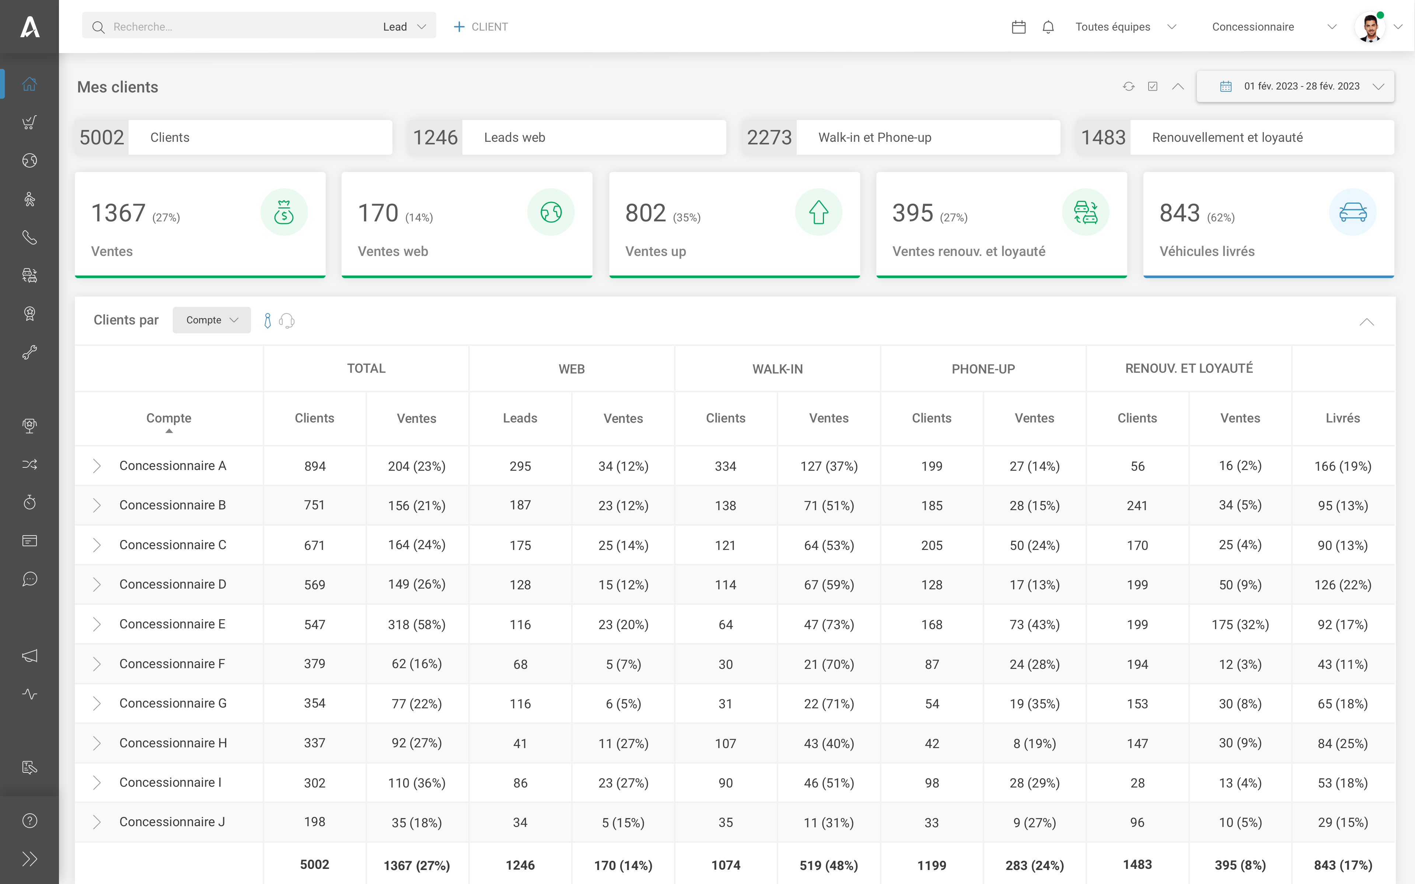Image resolution: width=1415 pixels, height=884 pixels.
Task: Sort by TOTAL Clients column header
Action: (315, 419)
